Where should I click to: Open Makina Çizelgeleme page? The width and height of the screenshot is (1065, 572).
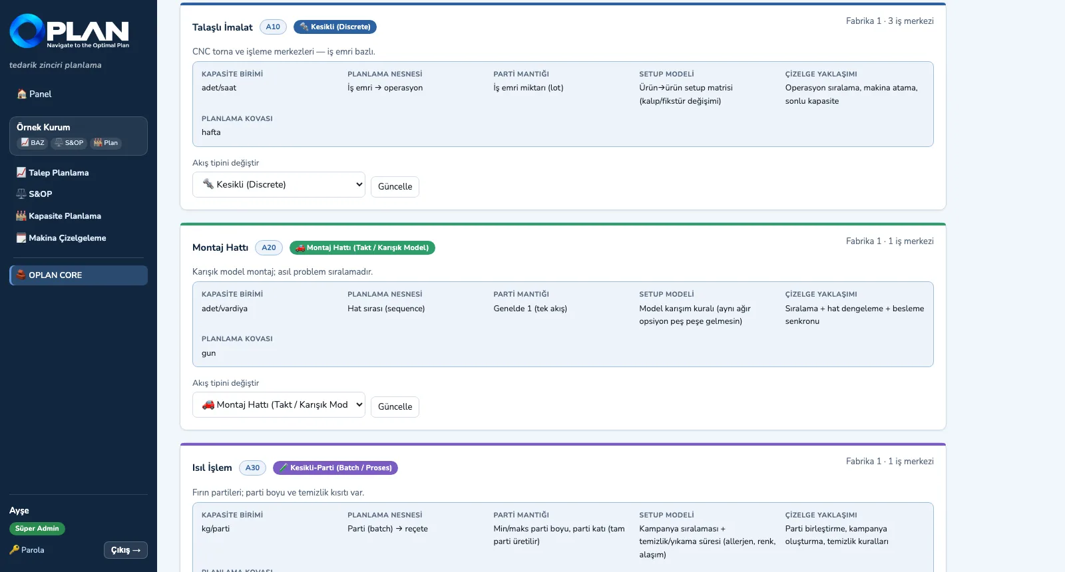pos(79,237)
